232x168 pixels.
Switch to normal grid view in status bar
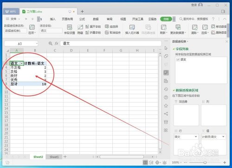pyautogui.click(x=145, y=162)
